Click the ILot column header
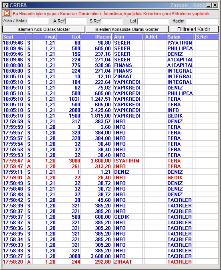 tap(68, 37)
